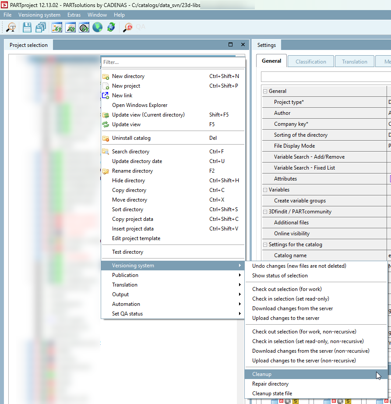Select Upload changes to the server (non-recursive)
The height and width of the screenshot is (404, 391).
[x=316, y=361]
